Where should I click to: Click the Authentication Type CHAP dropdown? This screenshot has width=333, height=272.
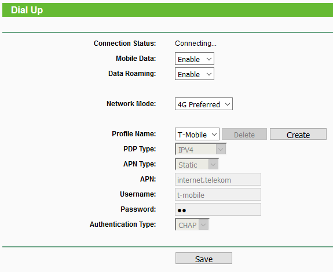tap(192, 224)
